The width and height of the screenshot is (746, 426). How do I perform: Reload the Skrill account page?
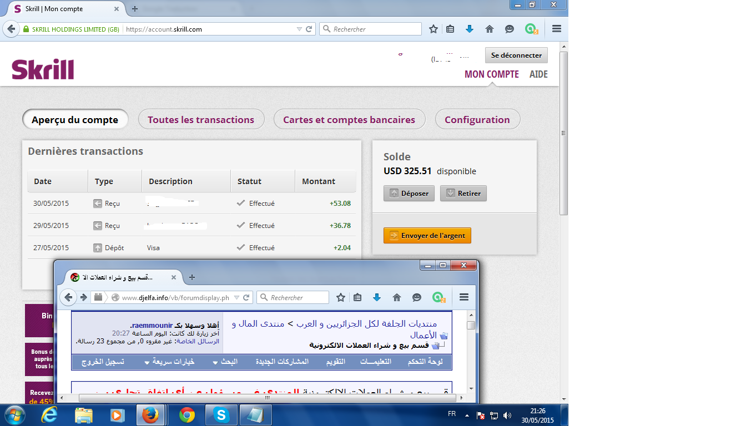click(x=309, y=29)
